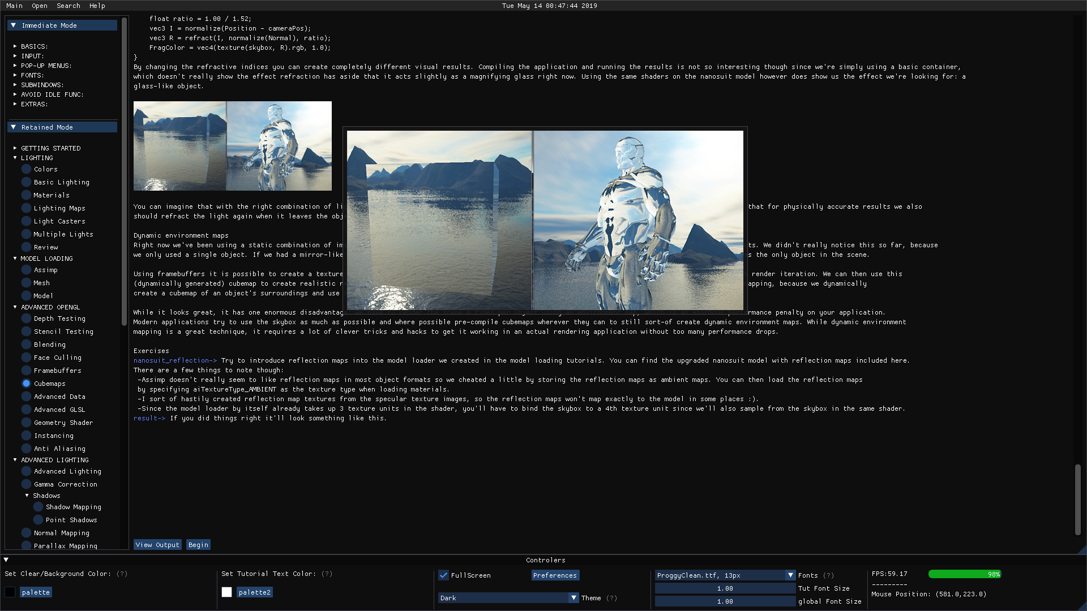Click the Preferences button

pyautogui.click(x=555, y=575)
